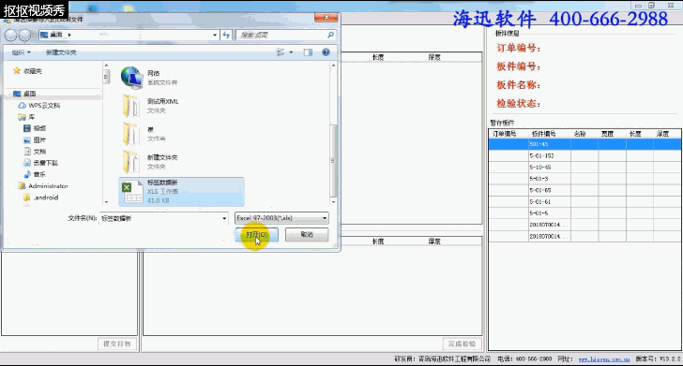The height and width of the screenshot is (366, 683).
Task: Select the 5-10-45 row in table
Action: tap(584, 168)
